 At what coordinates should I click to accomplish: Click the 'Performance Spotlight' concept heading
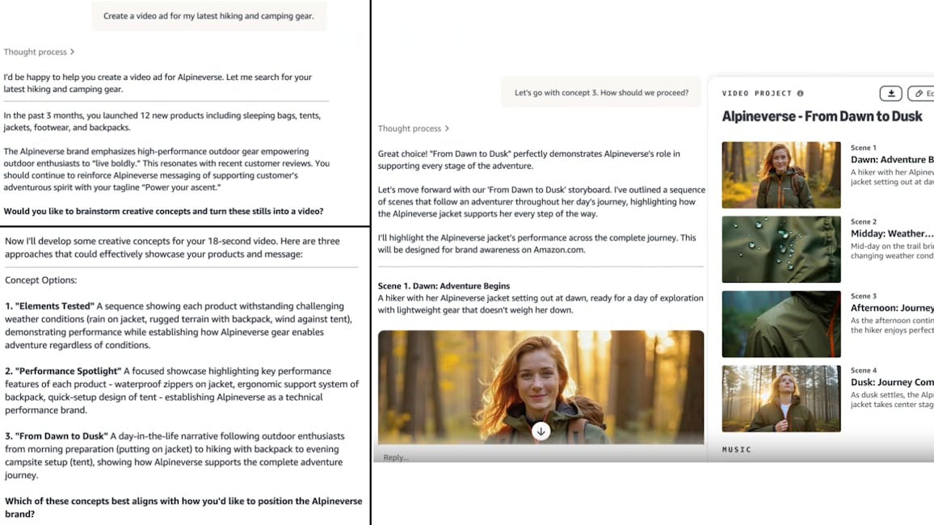coord(63,371)
